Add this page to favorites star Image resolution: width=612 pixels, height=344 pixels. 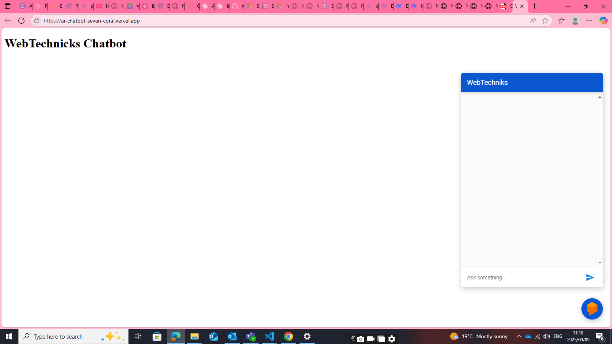pos(545,21)
